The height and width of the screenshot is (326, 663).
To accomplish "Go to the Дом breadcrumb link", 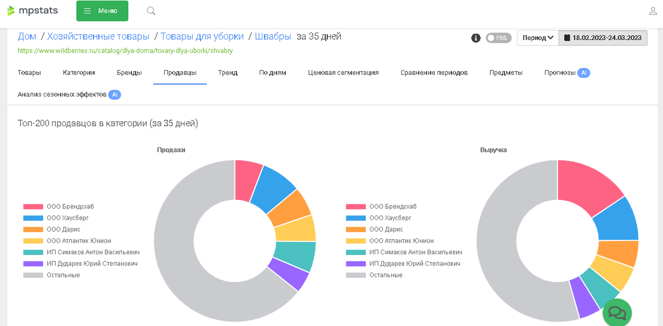I will 27,36.
